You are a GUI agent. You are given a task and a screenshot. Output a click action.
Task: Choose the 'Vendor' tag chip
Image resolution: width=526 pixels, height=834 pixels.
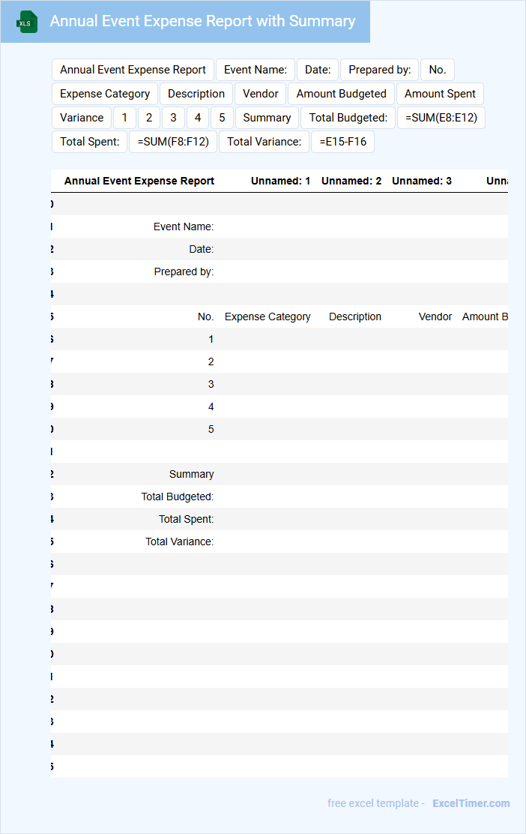click(x=260, y=94)
